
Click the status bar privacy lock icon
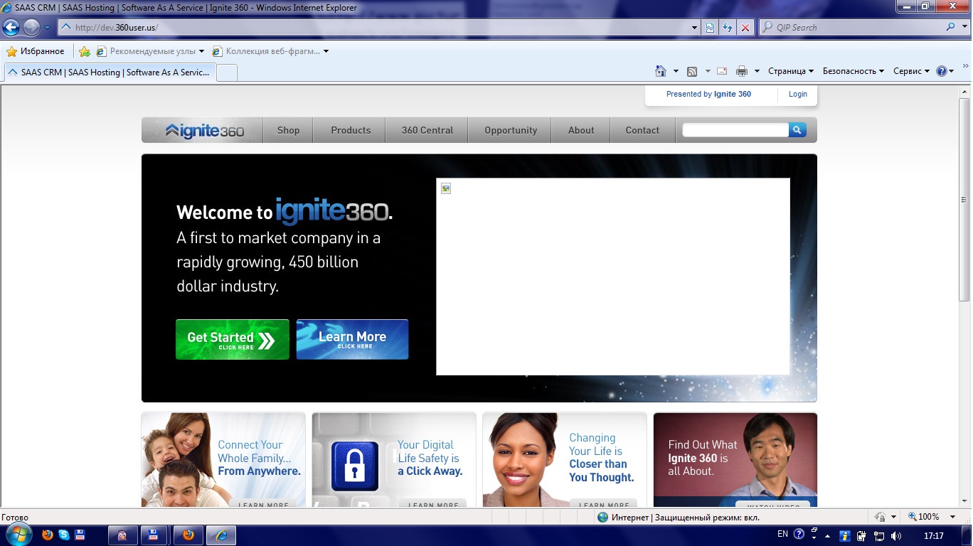[881, 517]
